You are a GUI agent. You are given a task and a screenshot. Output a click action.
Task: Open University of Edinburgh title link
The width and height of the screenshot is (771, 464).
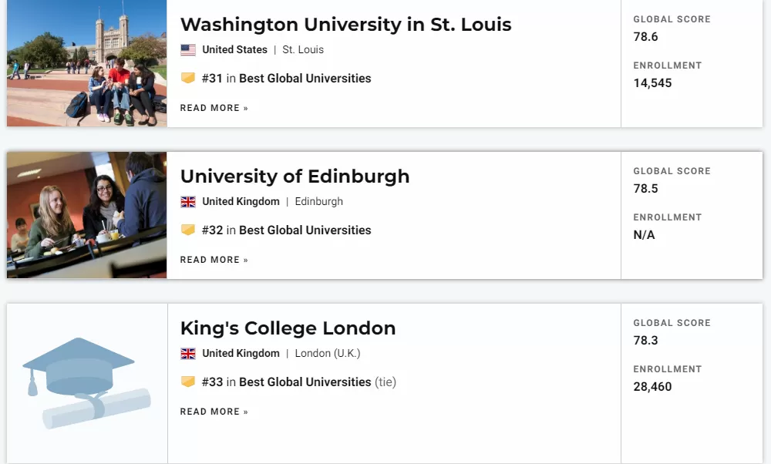click(295, 177)
